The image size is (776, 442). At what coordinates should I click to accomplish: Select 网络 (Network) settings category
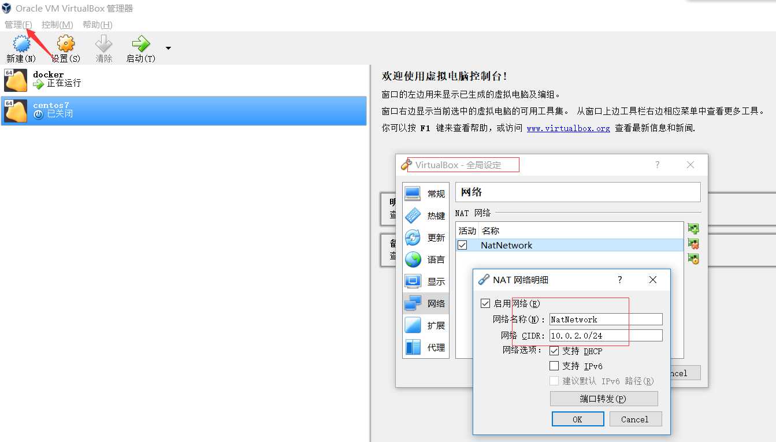[425, 304]
